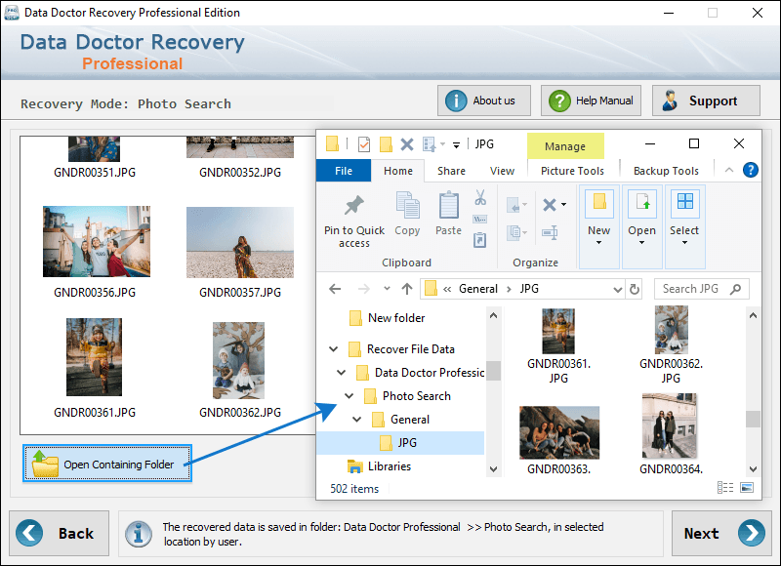The width and height of the screenshot is (781, 566).
Task: Collapse the ribbon with the chevron
Action: [729, 170]
